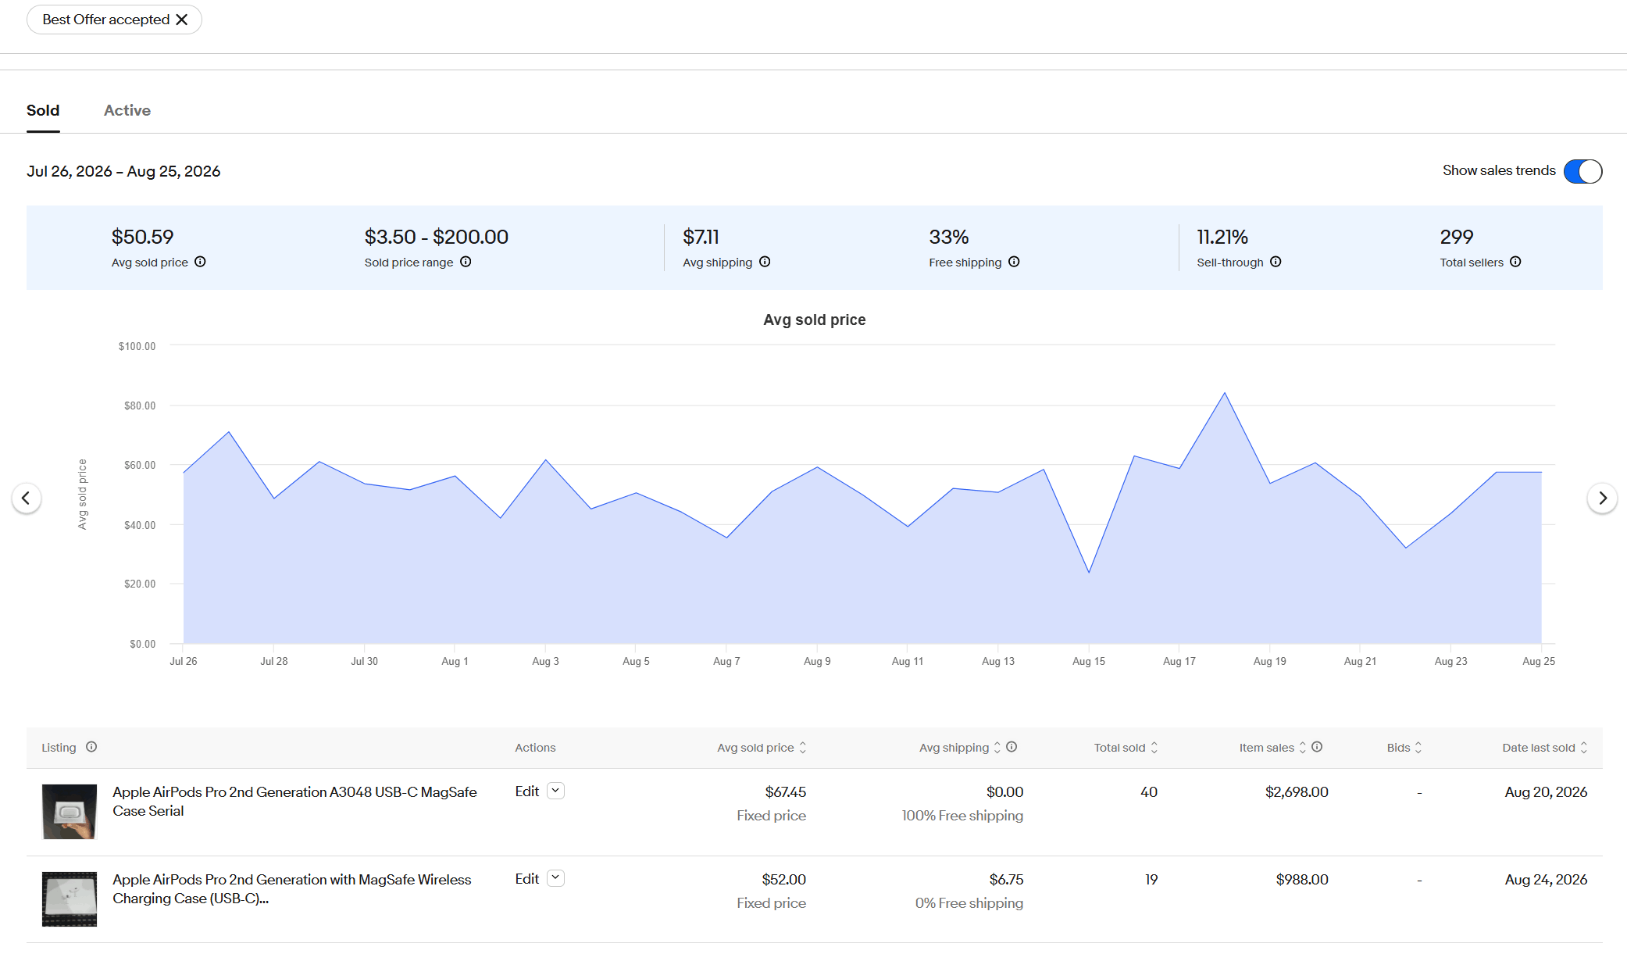Click the $52.00 avg sold price cell
Viewport: 1627px width, 954px height.
[x=784, y=880]
